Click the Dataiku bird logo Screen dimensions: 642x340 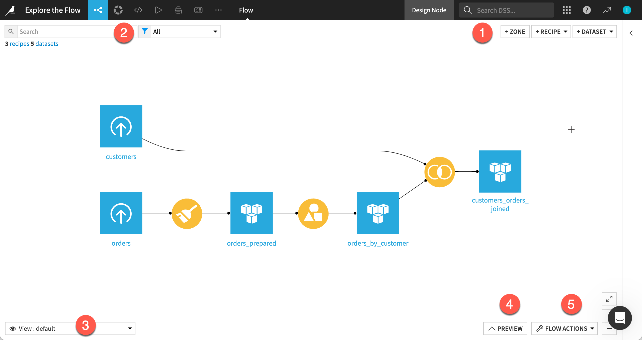[10, 10]
